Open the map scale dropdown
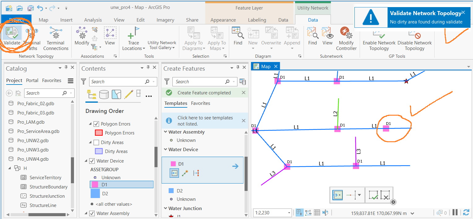This screenshot has width=473, height=219. click(x=289, y=213)
